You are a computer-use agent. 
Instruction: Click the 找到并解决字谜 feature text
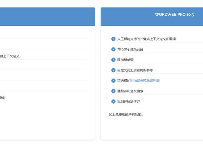click(129, 102)
